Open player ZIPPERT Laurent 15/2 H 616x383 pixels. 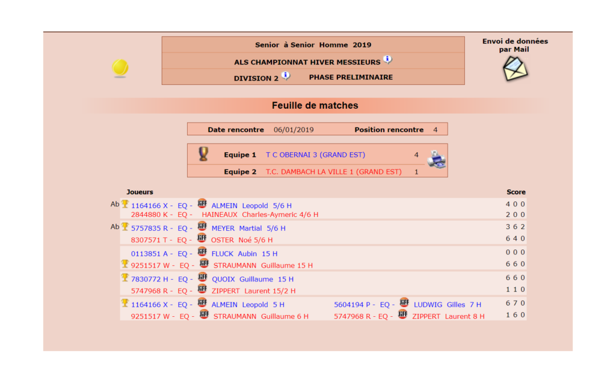click(x=253, y=291)
